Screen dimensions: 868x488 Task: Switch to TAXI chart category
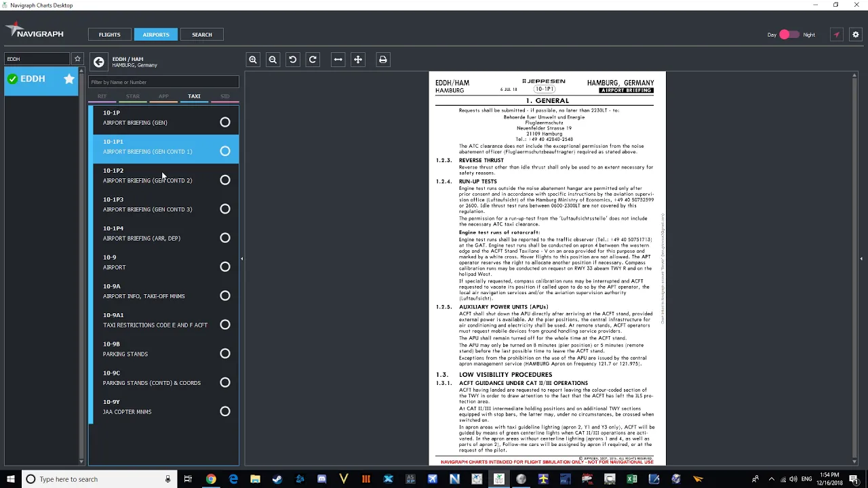pos(194,96)
